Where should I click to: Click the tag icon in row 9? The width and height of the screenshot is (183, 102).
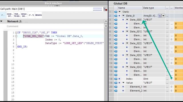coord(116,43)
